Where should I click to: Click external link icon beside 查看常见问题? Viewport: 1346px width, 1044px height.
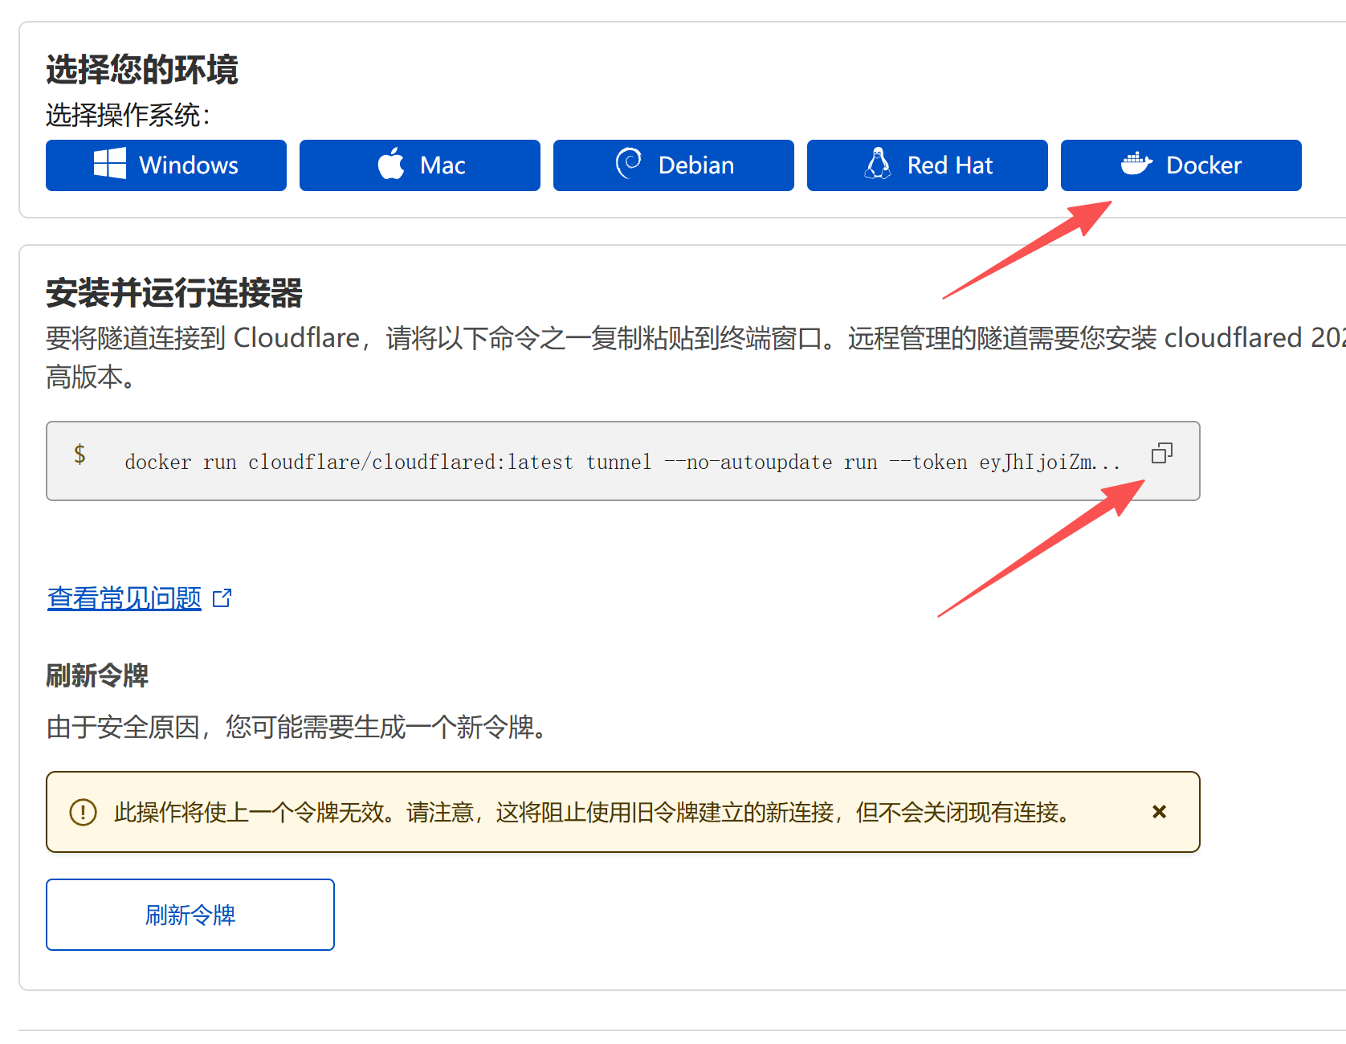pos(222,598)
